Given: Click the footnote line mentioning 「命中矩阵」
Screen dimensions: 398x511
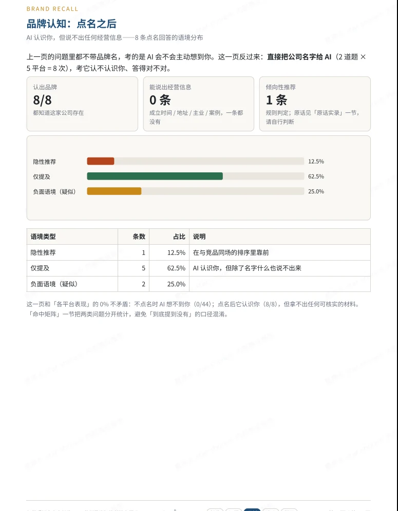Looking at the screenshot, I should coord(127,315).
